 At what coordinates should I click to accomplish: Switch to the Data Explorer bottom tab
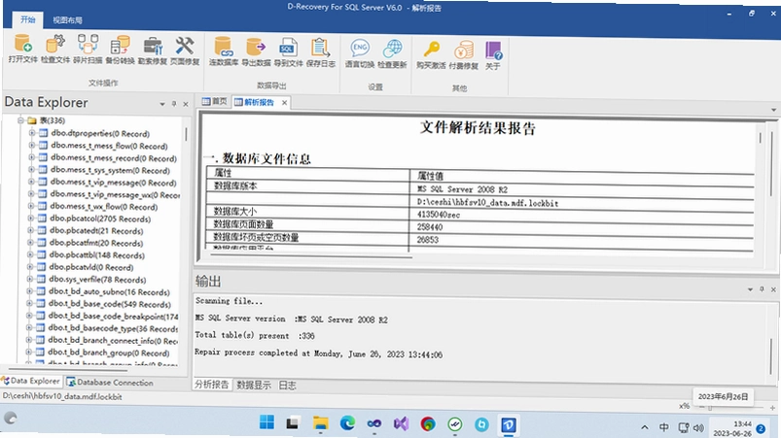coord(31,381)
